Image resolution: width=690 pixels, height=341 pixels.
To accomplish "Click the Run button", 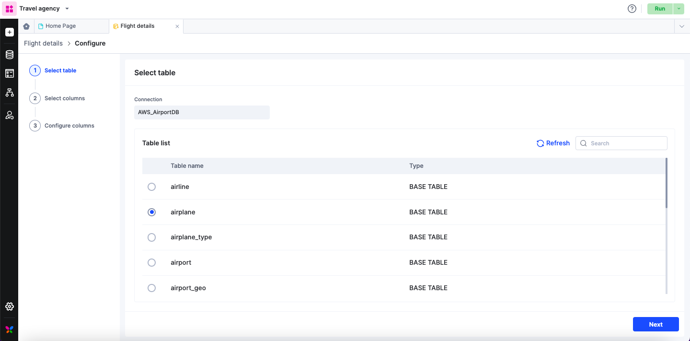I will (660, 9).
